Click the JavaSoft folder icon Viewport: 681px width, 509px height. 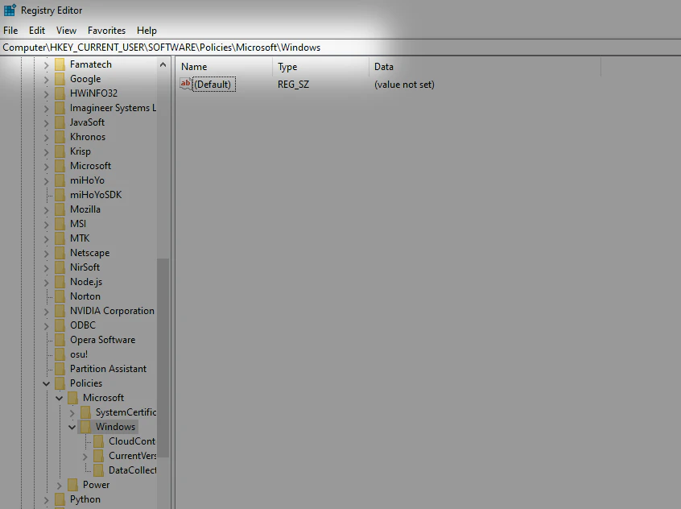60,122
